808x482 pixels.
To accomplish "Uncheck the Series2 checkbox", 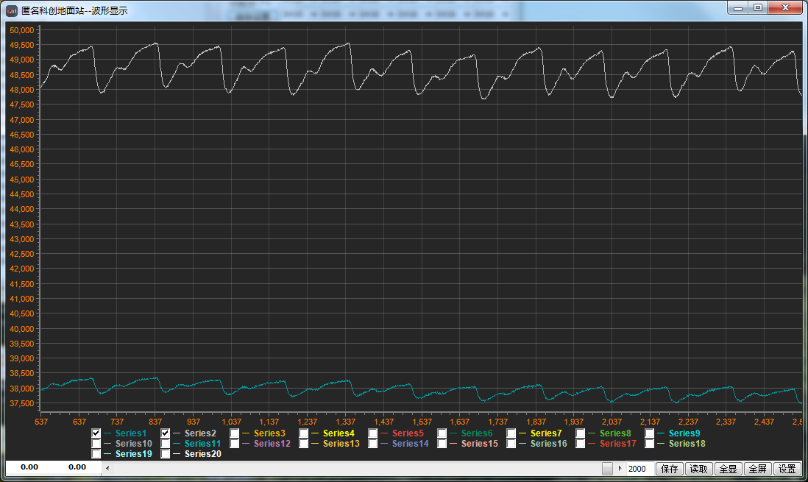I will pyautogui.click(x=166, y=433).
